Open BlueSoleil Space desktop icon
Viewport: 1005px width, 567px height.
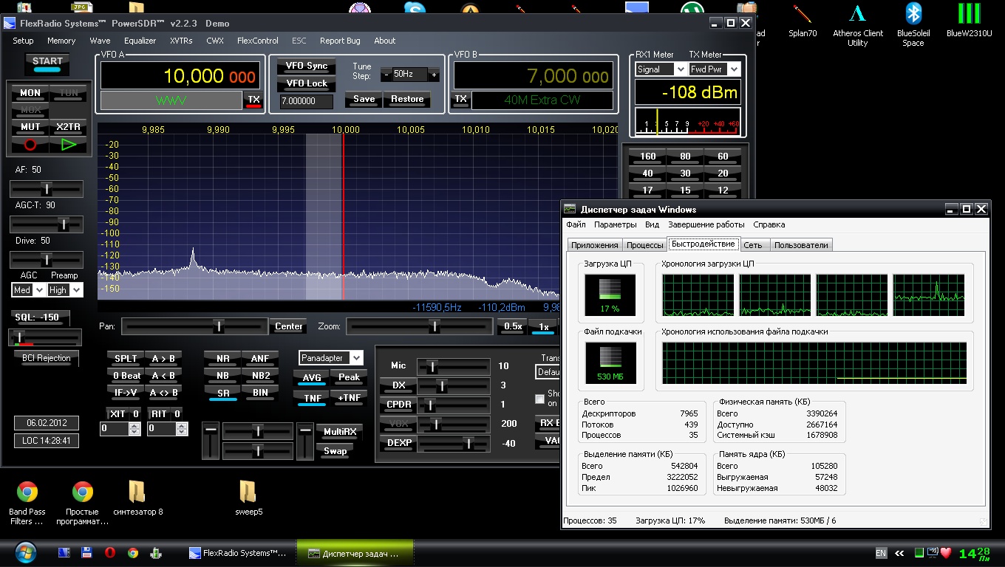pyautogui.click(x=913, y=25)
